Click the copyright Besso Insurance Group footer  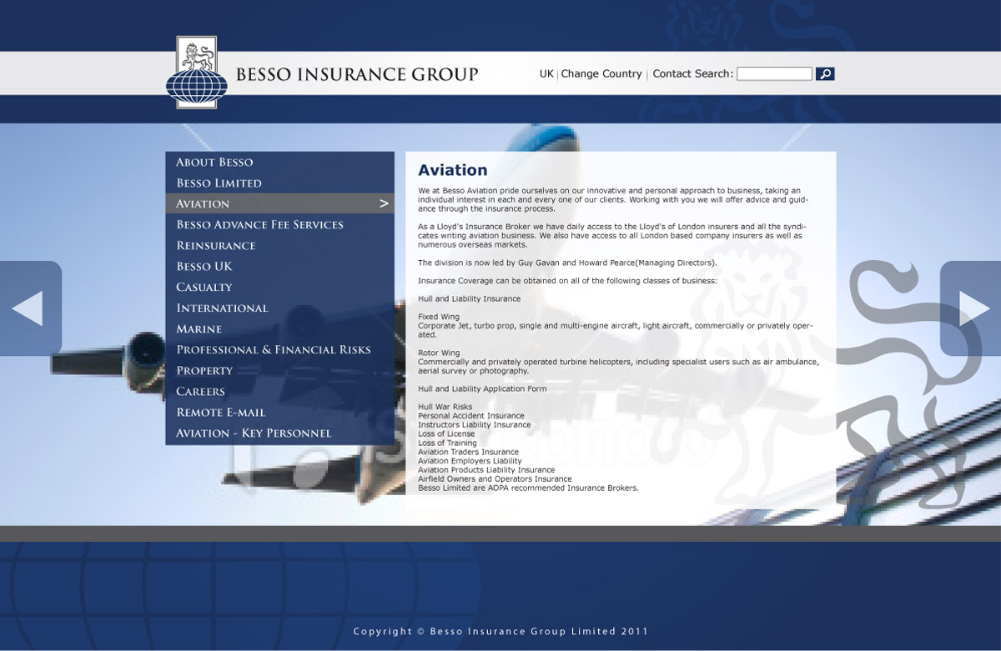click(500, 631)
